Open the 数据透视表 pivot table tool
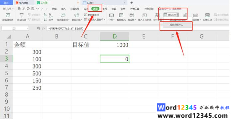The width and height of the screenshot is (231, 121). tap(8, 15)
